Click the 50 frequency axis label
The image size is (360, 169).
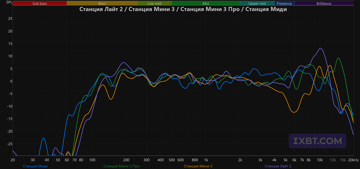click(58, 160)
